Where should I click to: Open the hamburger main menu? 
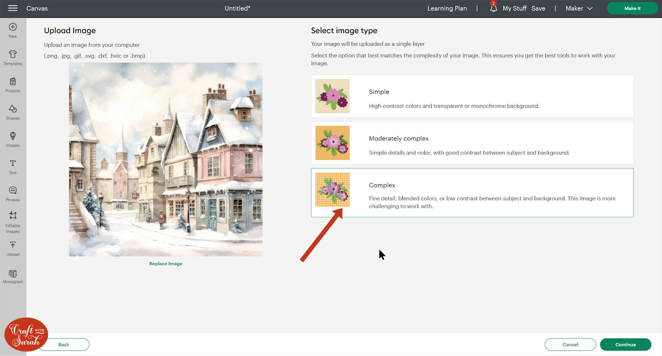click(13, 8)
